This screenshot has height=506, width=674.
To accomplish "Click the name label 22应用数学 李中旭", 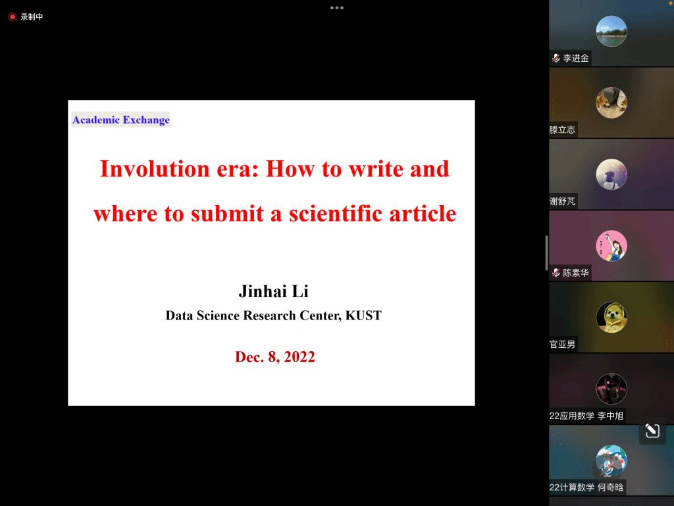I will coord(586,416).
